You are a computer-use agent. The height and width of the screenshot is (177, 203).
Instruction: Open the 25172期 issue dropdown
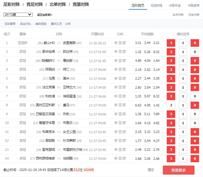18,14
